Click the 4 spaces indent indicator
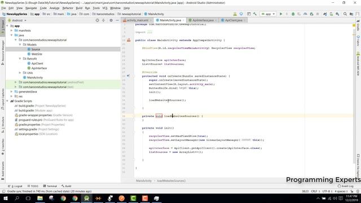Viewport: 361px width, 203px height. pos(341,192)
